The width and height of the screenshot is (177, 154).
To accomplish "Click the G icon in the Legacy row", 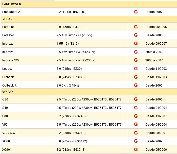I will coord(136,69).
